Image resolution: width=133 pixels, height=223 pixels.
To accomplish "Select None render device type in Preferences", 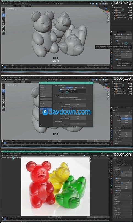I will tap(63, 87).
